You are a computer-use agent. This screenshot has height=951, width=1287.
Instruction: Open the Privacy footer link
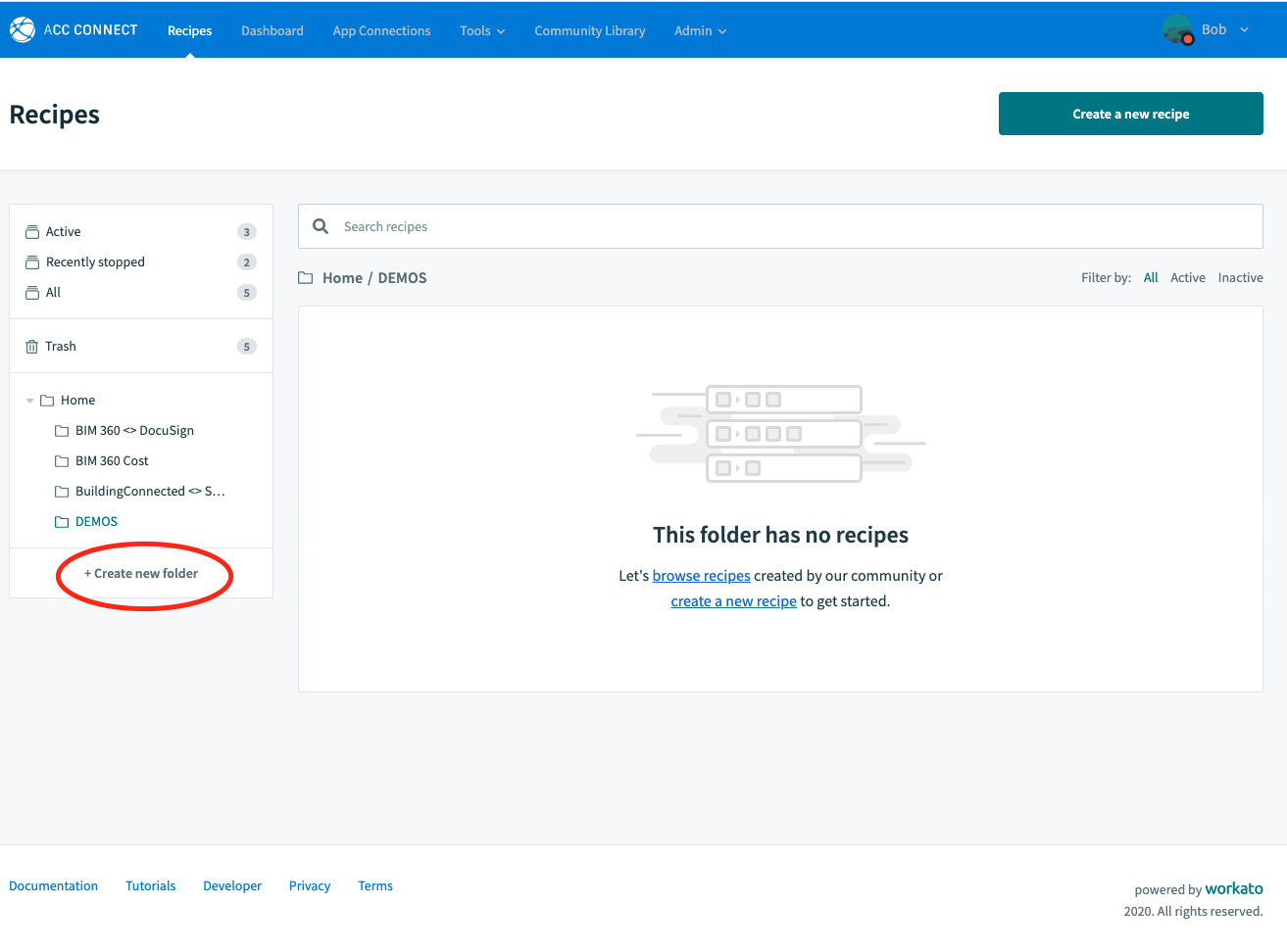point(310,886)
